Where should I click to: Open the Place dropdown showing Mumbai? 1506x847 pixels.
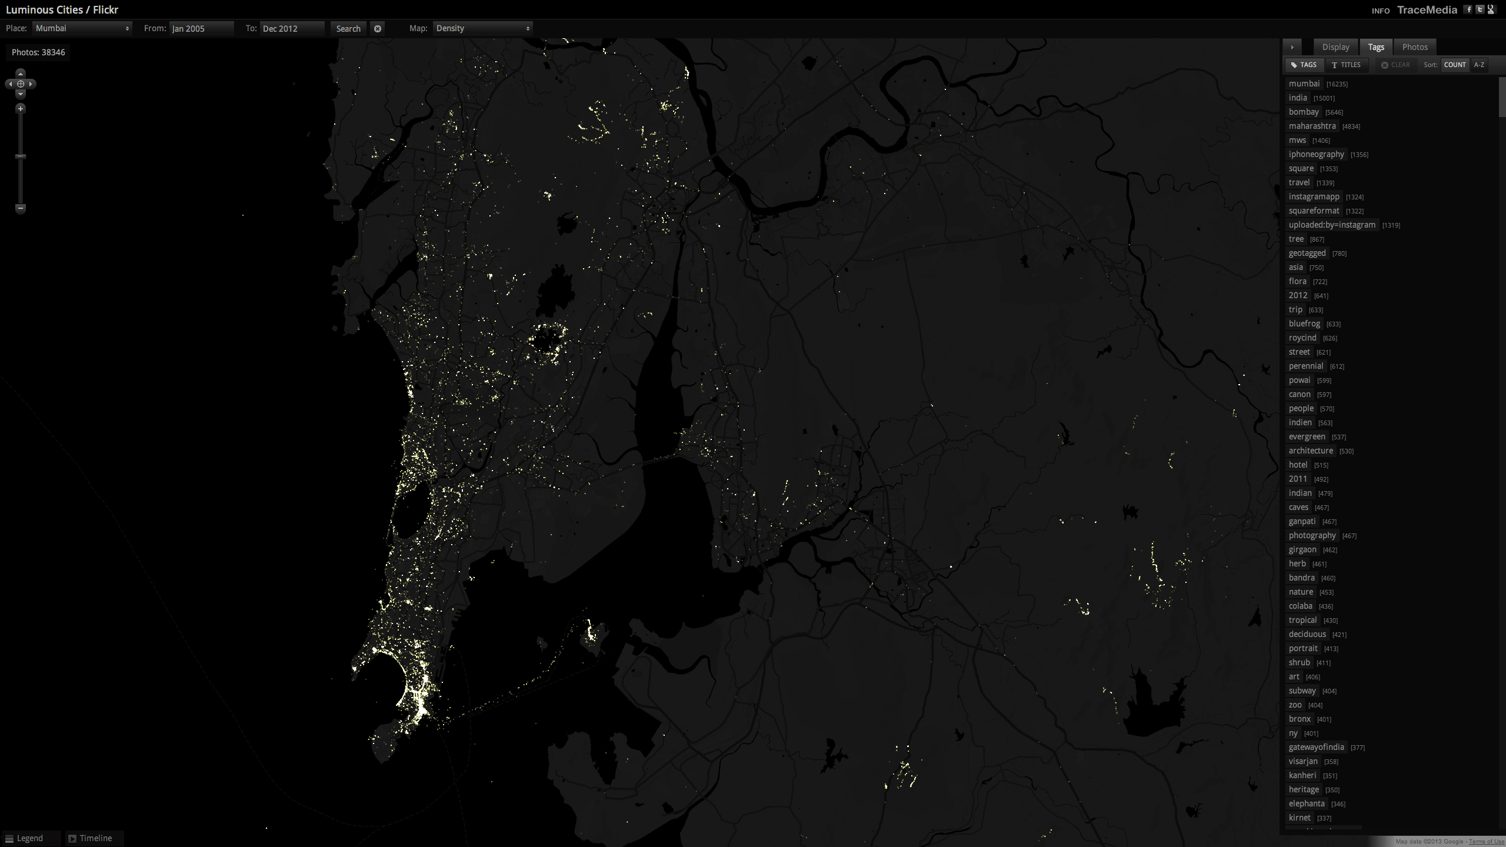click(82, 28)
